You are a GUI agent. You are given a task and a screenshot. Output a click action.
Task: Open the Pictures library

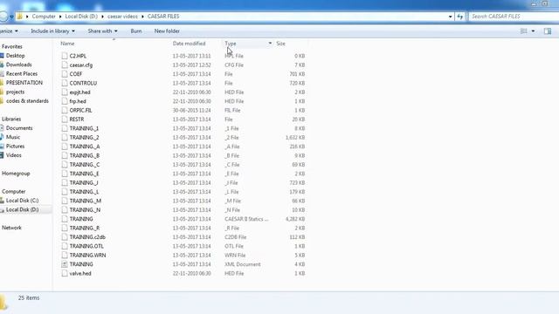pos(16,147)
